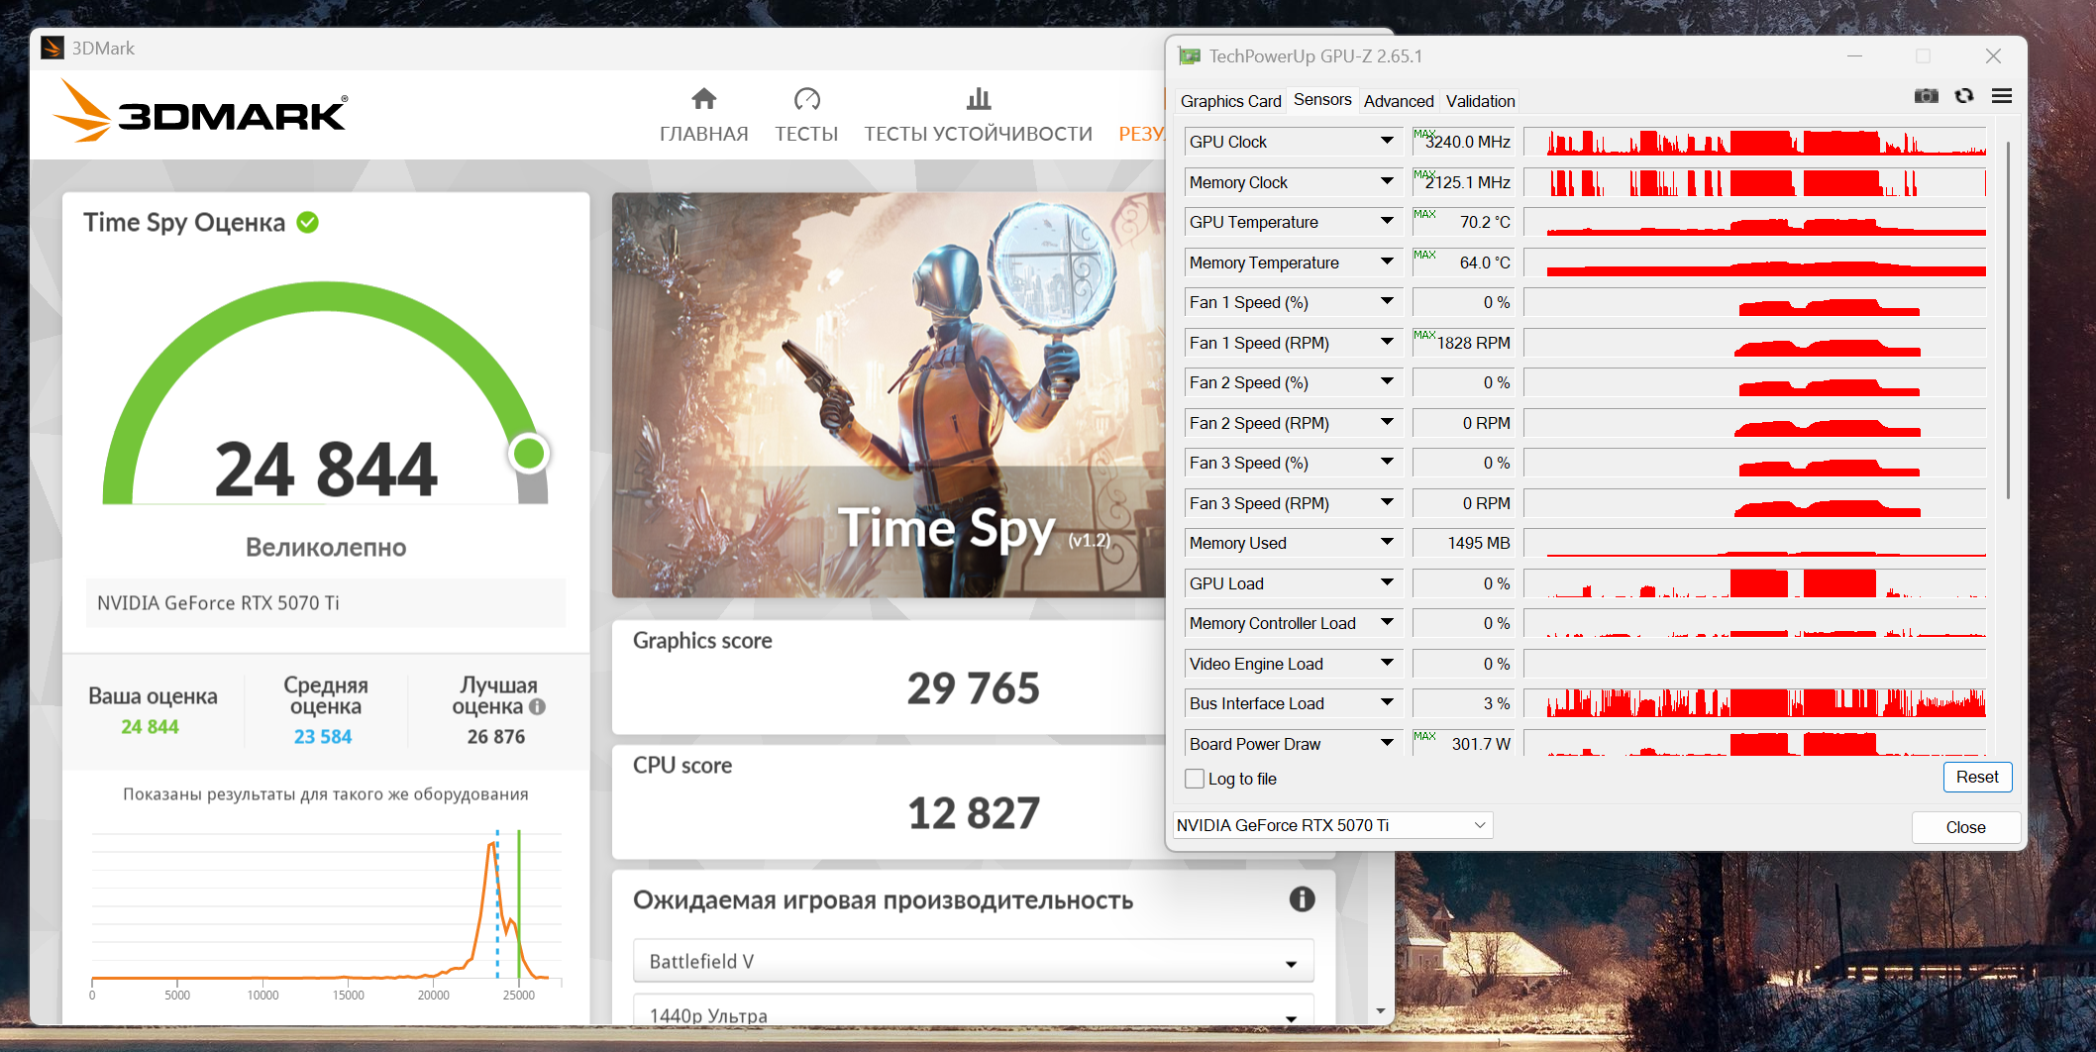Viewport: 2096px width, 1052px height.
Task: Click the scroll-down arrow in 3DMark window
Action: click(x=1381, y=1011)
